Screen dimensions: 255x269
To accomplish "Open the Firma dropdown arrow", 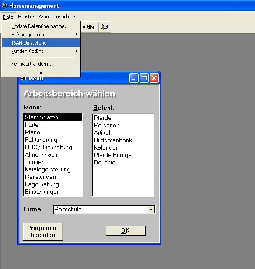I will pyautogui.click(x=151, y=210).
